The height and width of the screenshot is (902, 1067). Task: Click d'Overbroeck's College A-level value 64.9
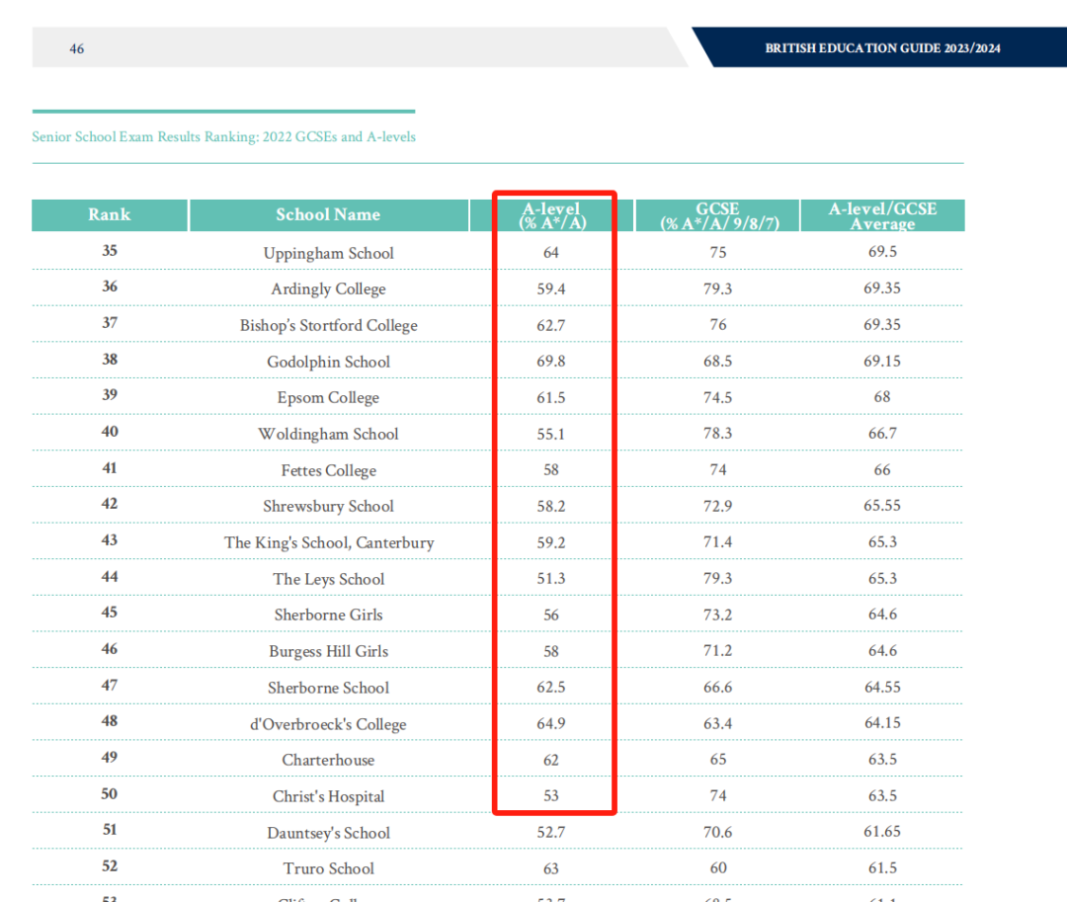[551, 724]
